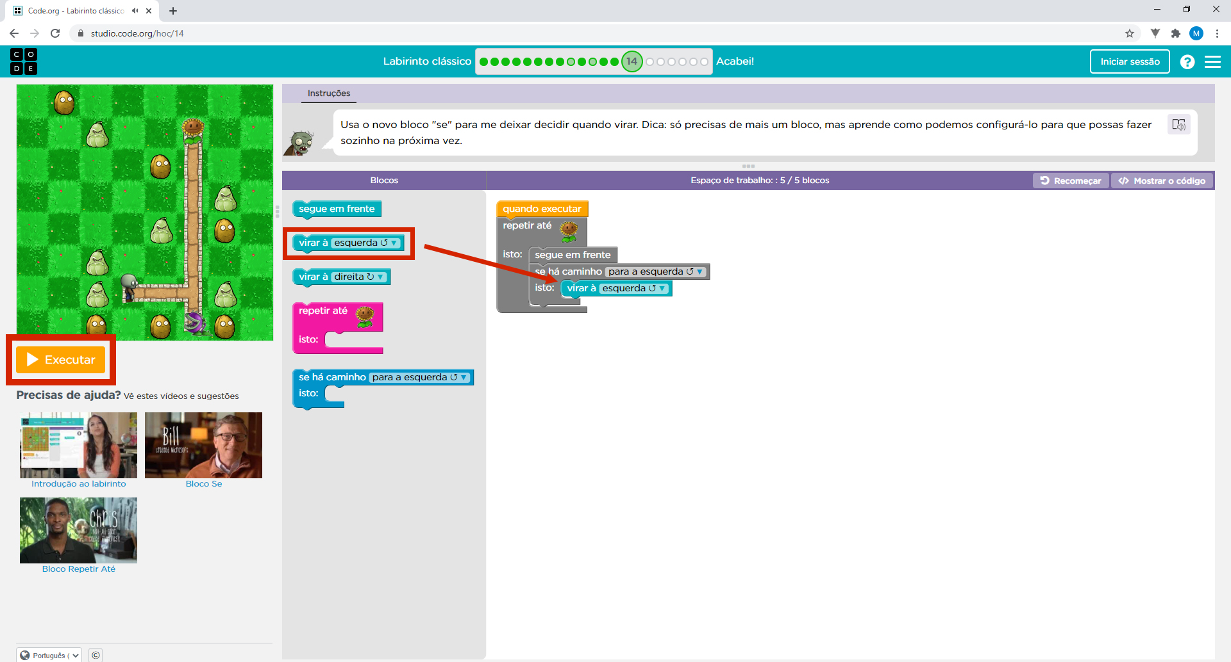Click the instructions panel resize grip
This screenshot has height=662, width=1231.
point(748,166)
